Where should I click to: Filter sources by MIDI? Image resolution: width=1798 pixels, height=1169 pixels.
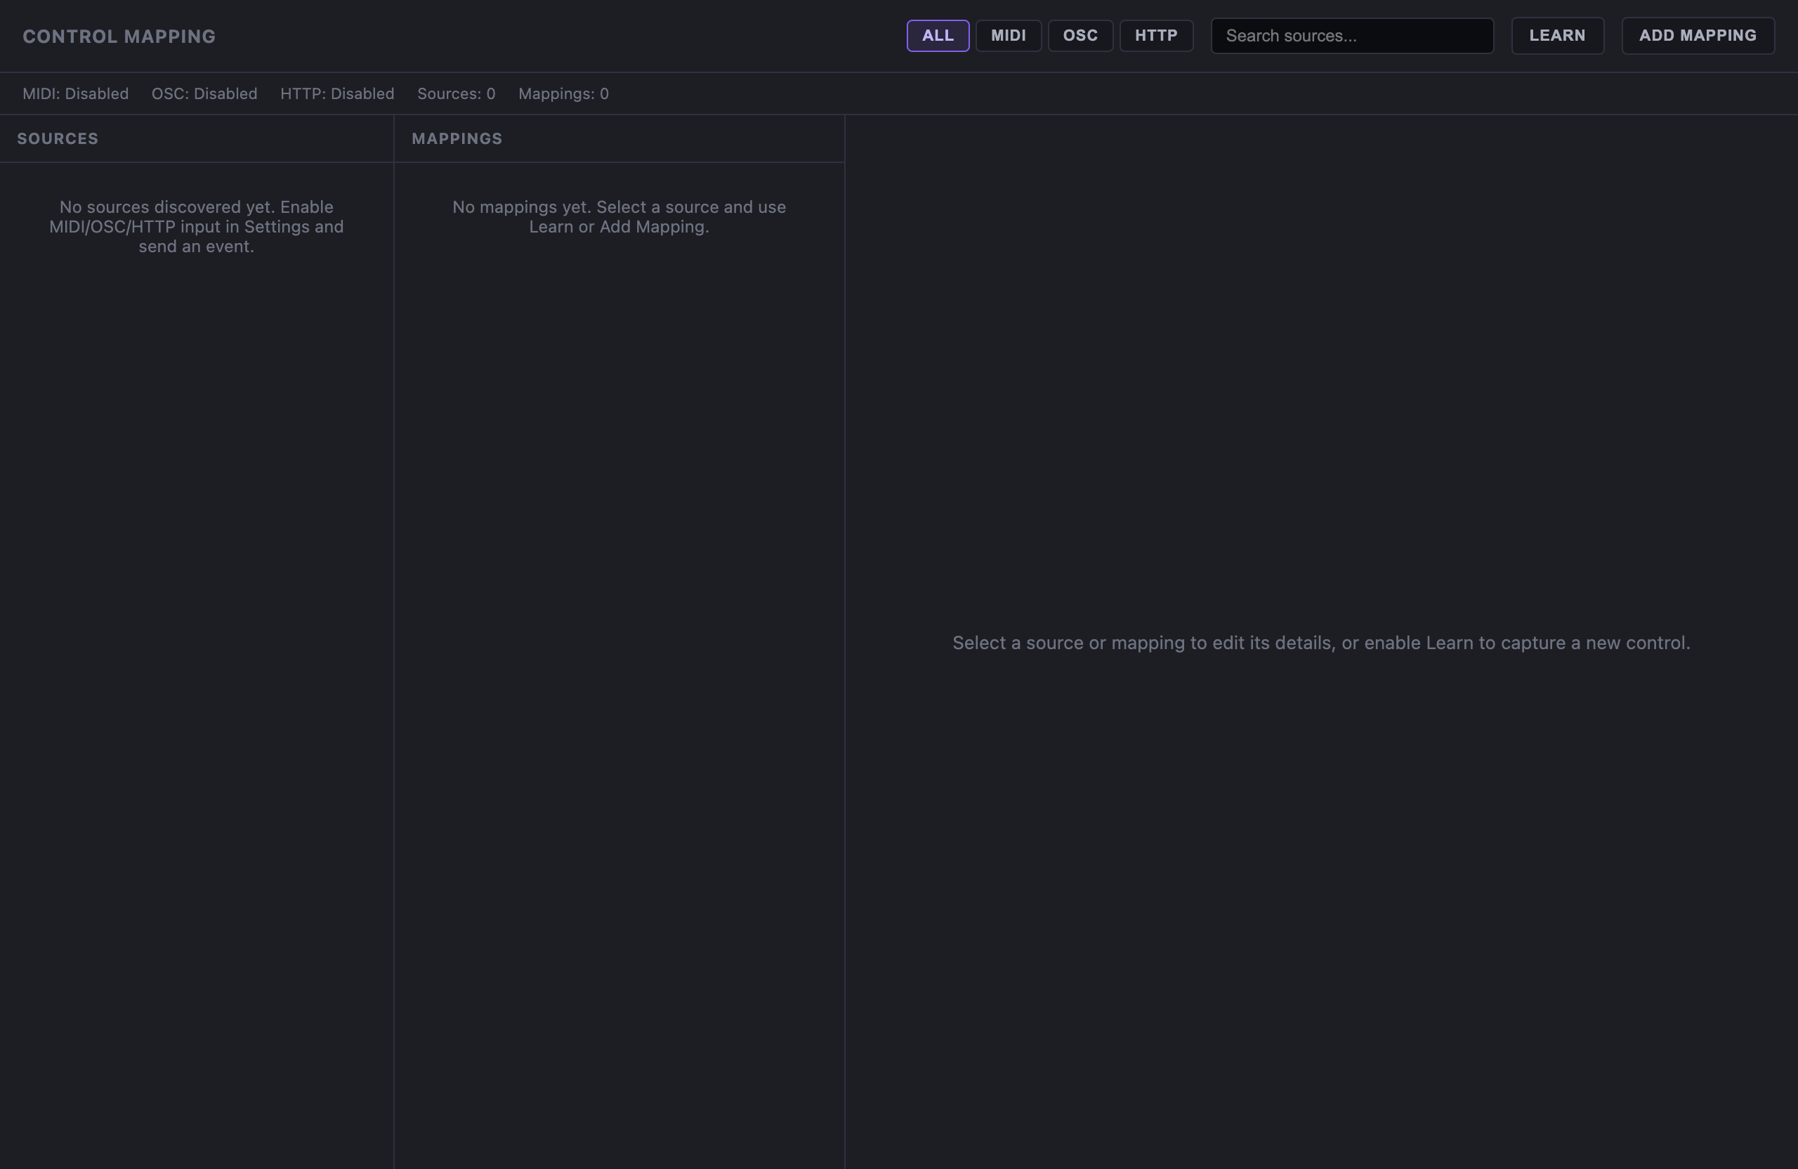[1008, 36]
